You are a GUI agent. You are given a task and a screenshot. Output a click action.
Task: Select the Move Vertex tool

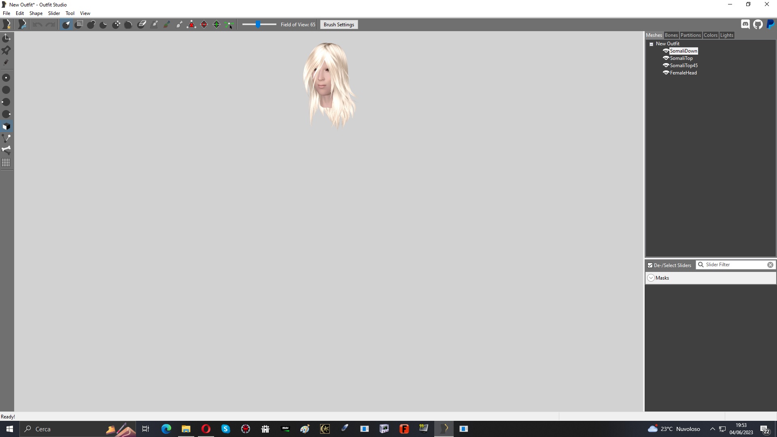tap(229, 25)
